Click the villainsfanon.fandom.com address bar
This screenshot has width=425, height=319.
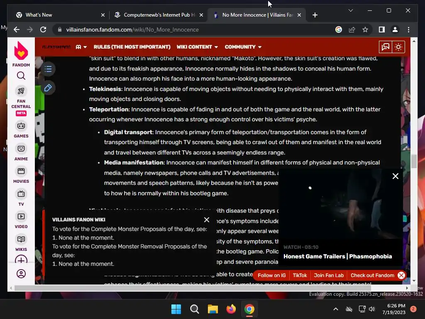pos(194,29)
